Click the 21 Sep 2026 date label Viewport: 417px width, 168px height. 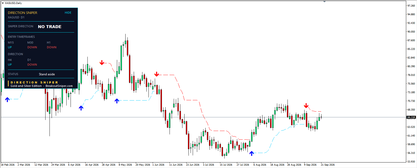tap(328, 165)
